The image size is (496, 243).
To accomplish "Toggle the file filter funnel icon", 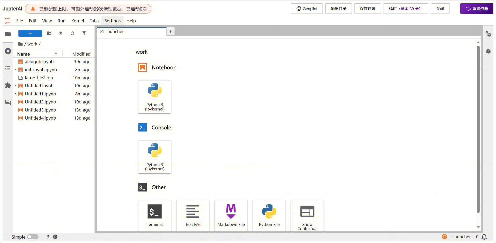I will pos(84,33).
